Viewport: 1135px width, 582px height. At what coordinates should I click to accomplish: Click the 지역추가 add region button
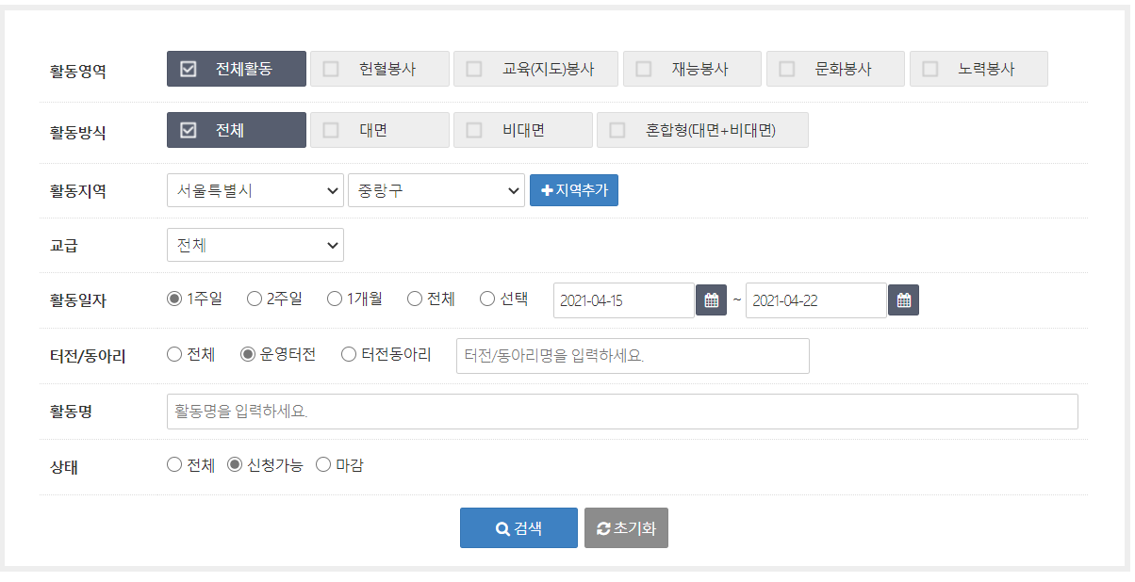573,190
